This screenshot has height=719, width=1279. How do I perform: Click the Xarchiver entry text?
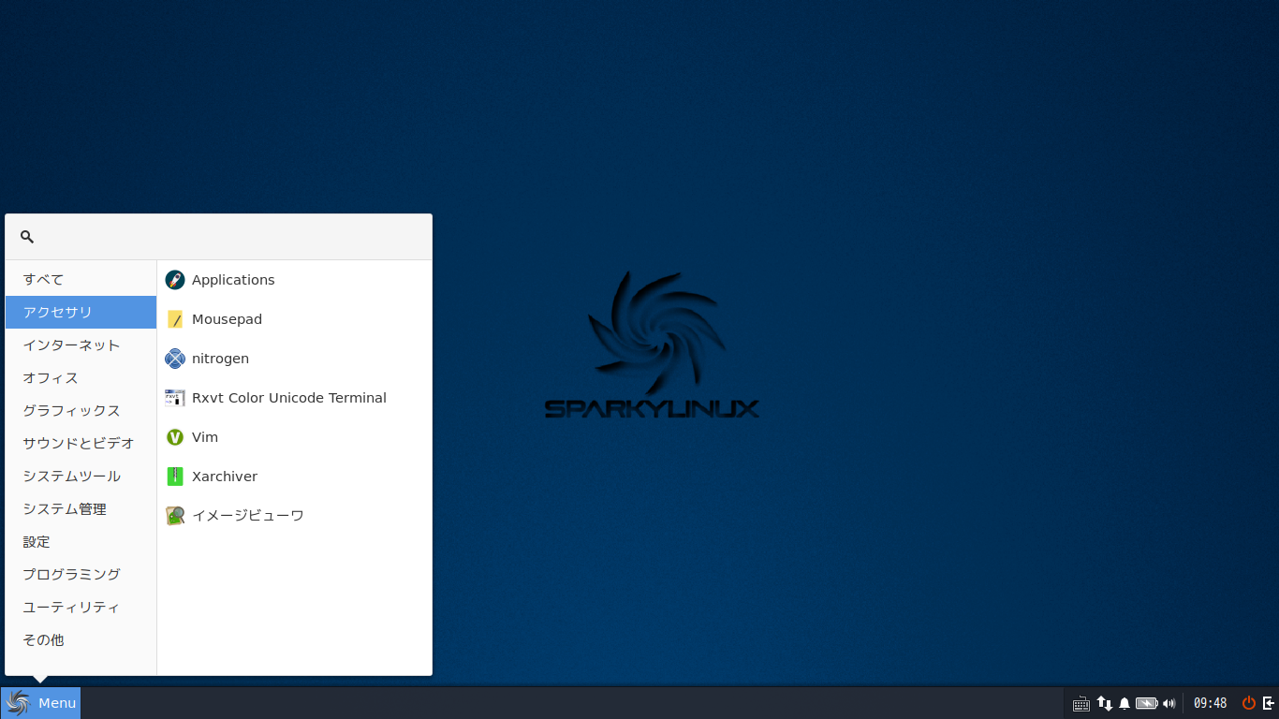(x=225, y=477)
